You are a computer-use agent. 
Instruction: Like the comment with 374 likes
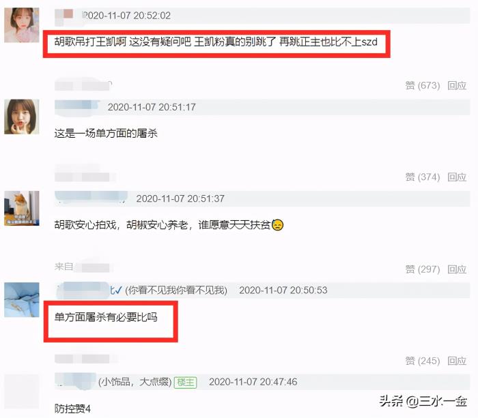coord(422,177)
